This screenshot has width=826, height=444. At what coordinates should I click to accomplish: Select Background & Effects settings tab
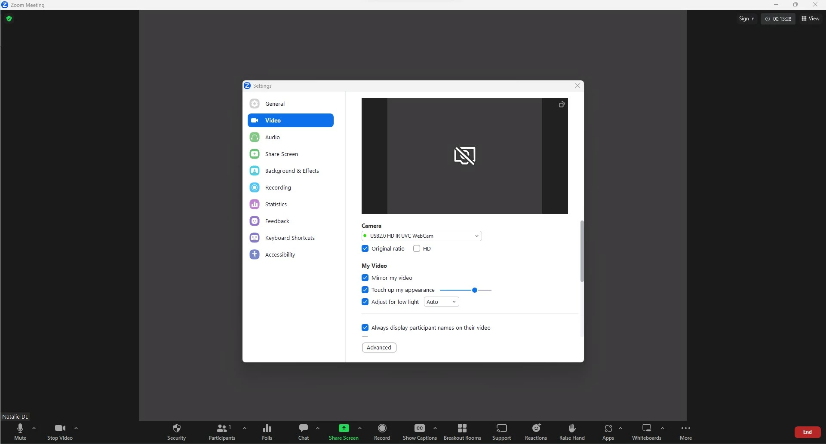pyautogui.click(x=291, y=171)
